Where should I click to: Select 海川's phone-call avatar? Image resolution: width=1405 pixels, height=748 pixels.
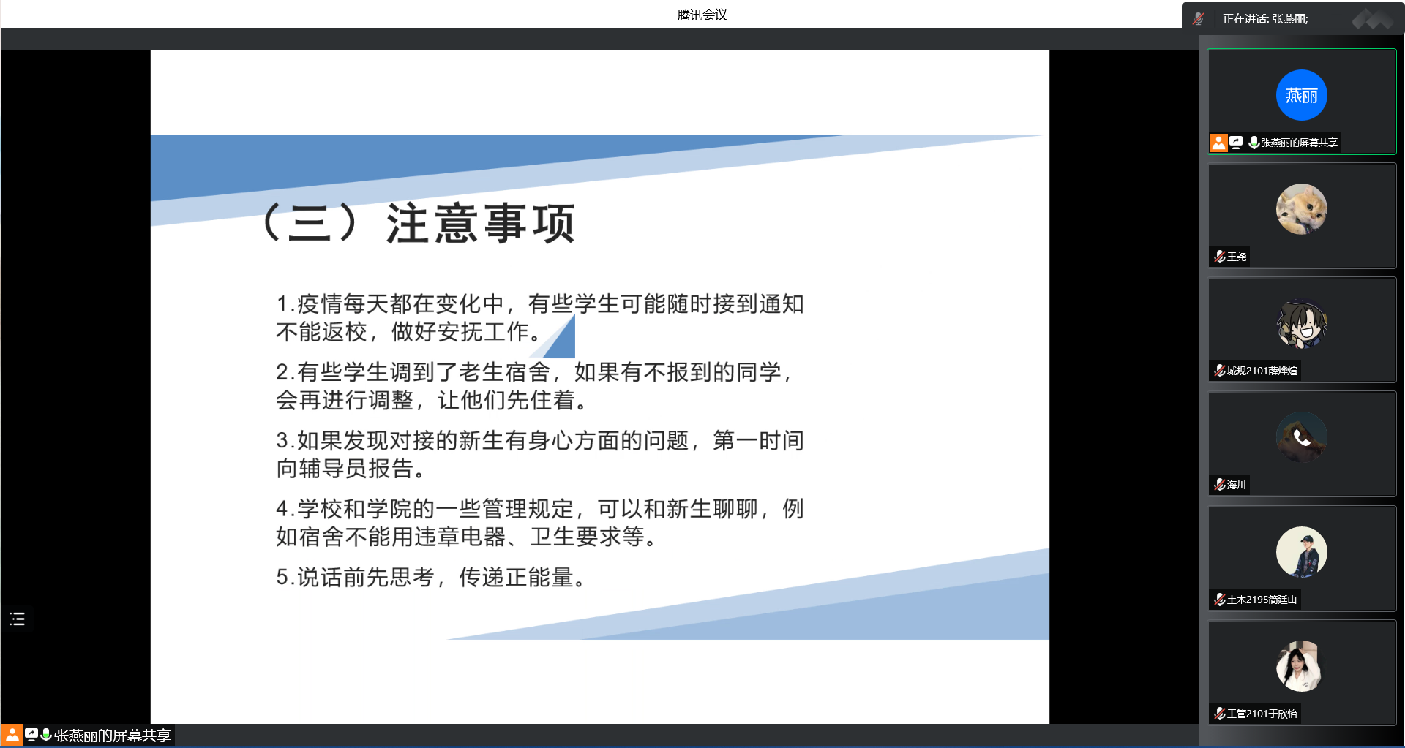[x=1301, y=437]
